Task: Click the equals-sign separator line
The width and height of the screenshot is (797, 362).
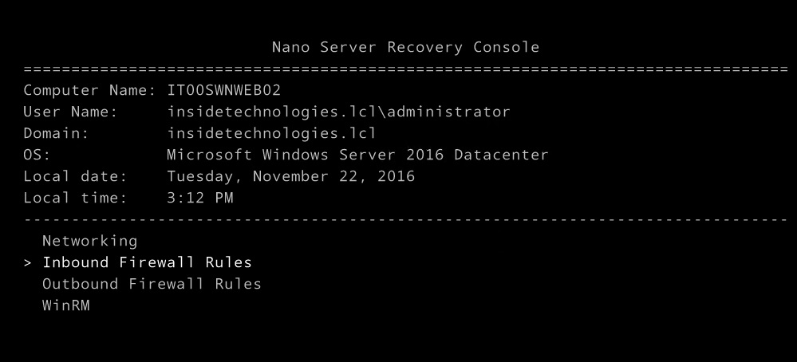Action: [x=405, y=69]
